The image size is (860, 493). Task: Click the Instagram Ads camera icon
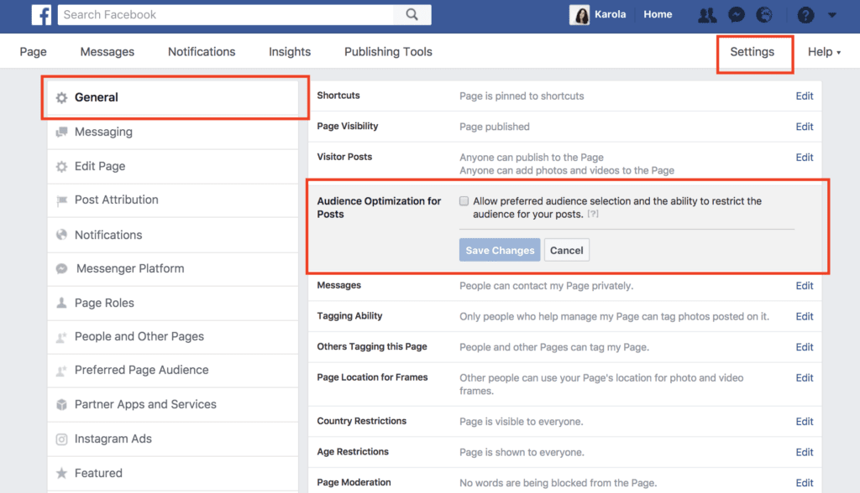point(60,439)
